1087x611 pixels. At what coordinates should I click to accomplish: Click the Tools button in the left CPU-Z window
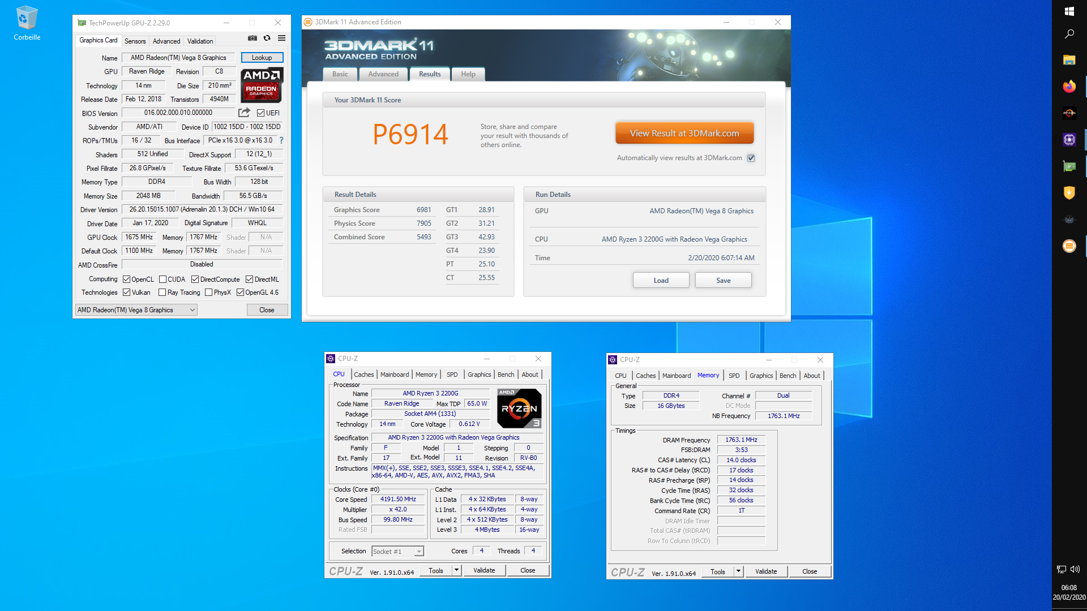tap(436, 570)
